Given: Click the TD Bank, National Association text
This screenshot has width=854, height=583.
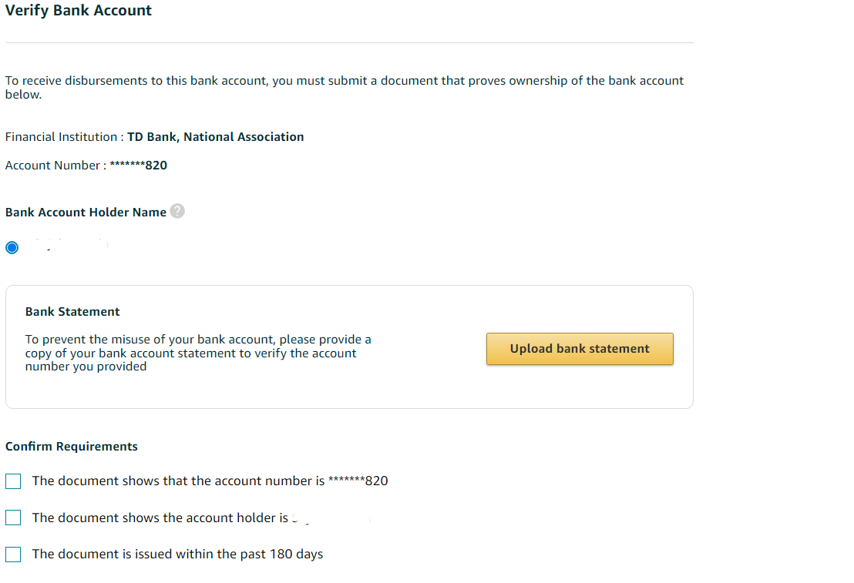Looking at the screenshot, I should pos(216,137).
